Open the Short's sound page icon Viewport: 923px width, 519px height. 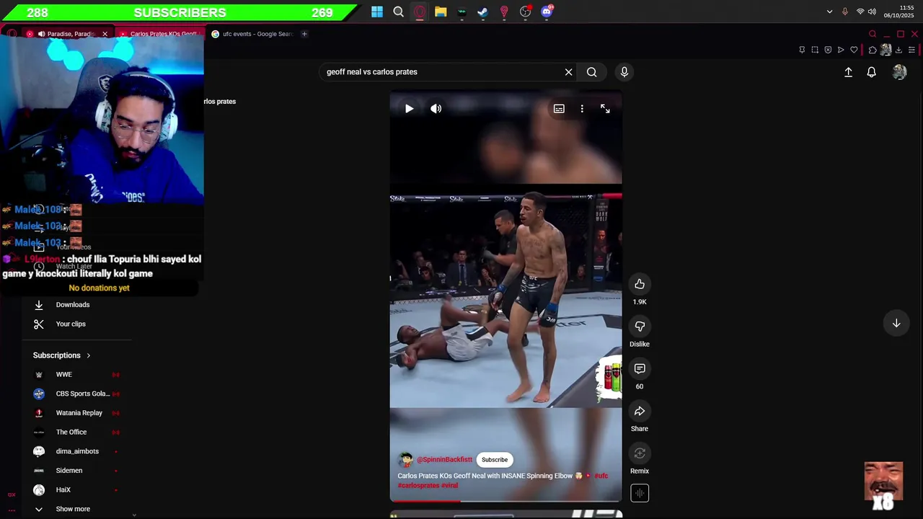640,493
